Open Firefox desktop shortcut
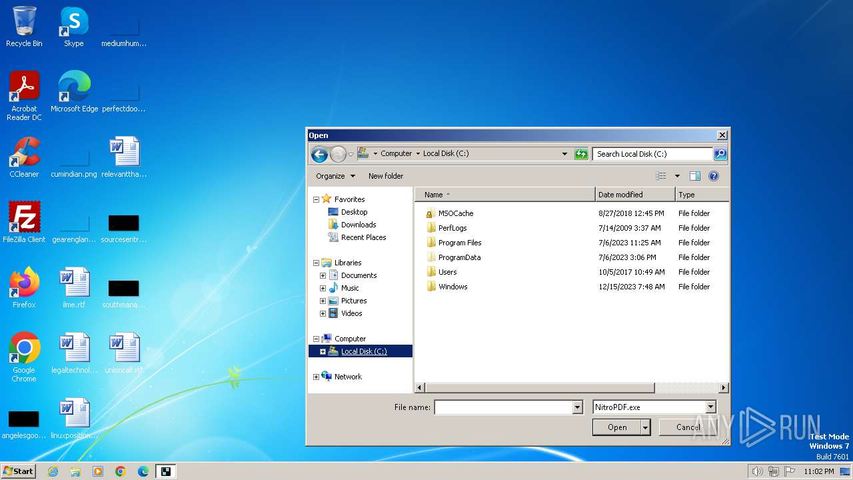Image resolution: width=853 pixels, height=480 pixels. coord(24,288)
